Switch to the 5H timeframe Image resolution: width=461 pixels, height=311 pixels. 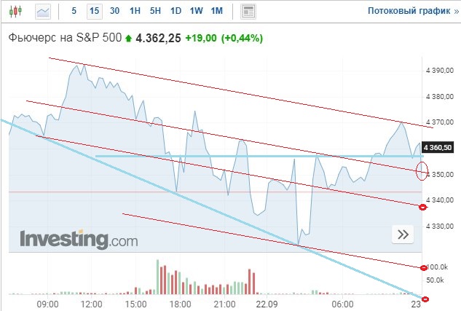[155, 11]
